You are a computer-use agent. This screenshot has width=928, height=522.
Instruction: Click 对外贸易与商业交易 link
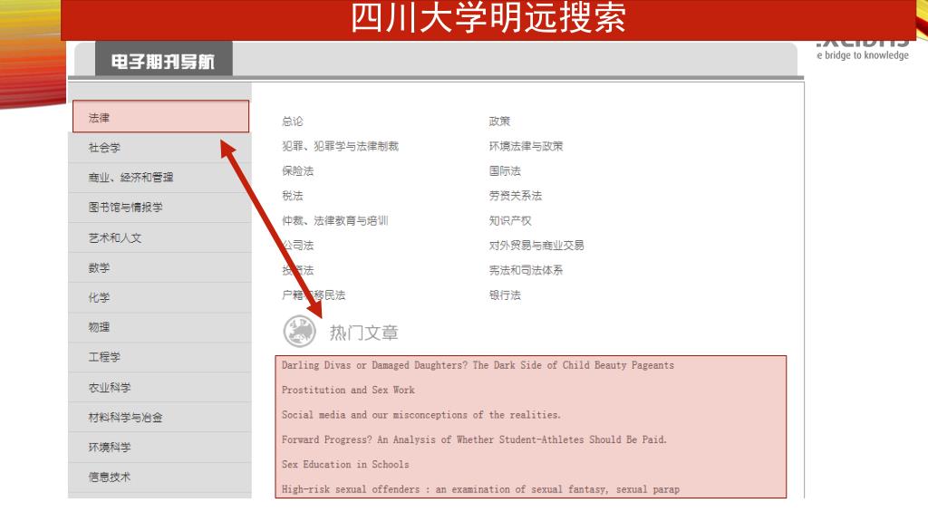[x=536, y=246]
